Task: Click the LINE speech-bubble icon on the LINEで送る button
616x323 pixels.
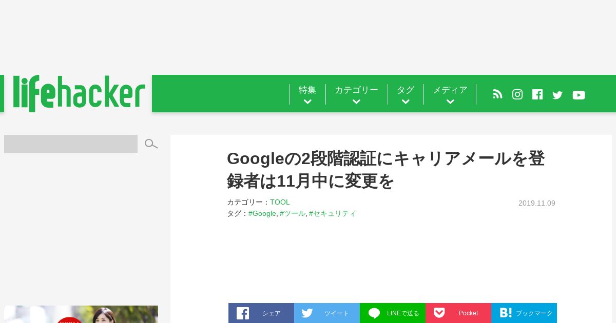Action: pyautogui.click(x=374, y=313)
